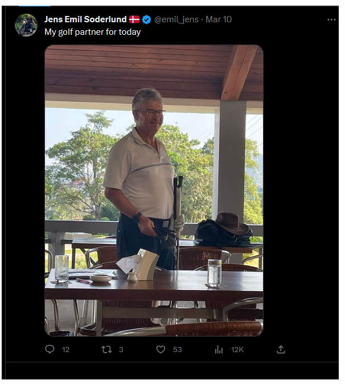Image resolution: width=345 pixels, height=384 pixels.
Task: Click the share upload arrow icon
Action: click(x=281, y=349)
